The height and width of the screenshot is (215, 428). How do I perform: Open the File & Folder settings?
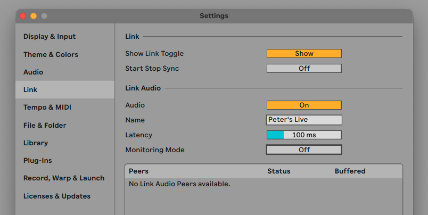tap(45, 125)
